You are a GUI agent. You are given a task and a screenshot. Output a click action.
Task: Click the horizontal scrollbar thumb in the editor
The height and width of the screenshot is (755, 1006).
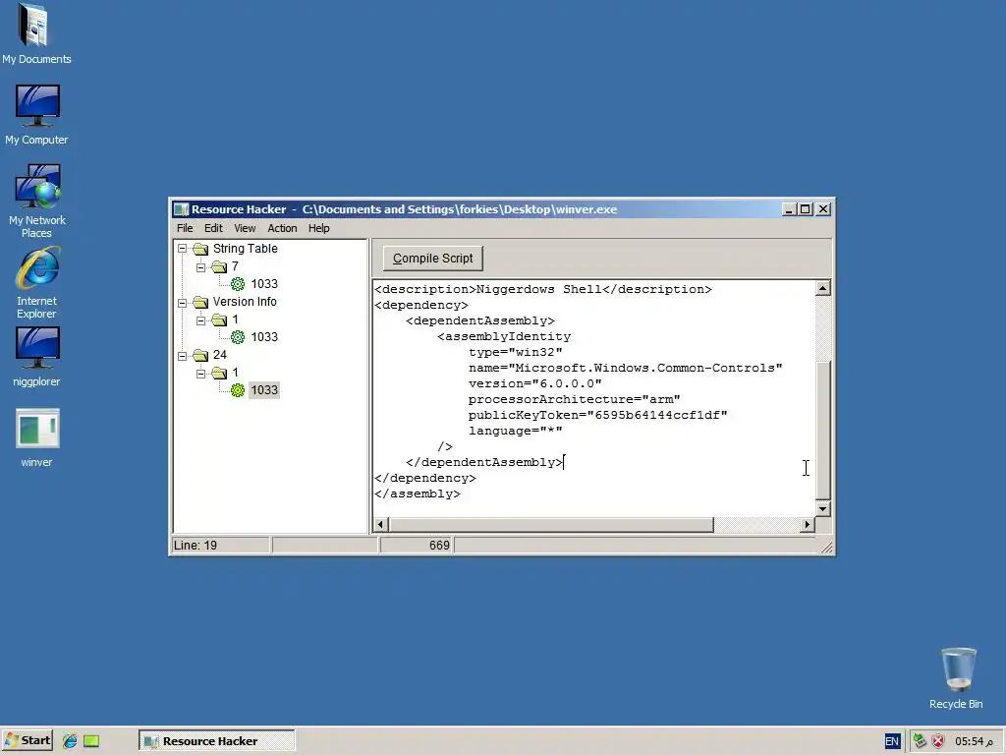pos(551,525)
